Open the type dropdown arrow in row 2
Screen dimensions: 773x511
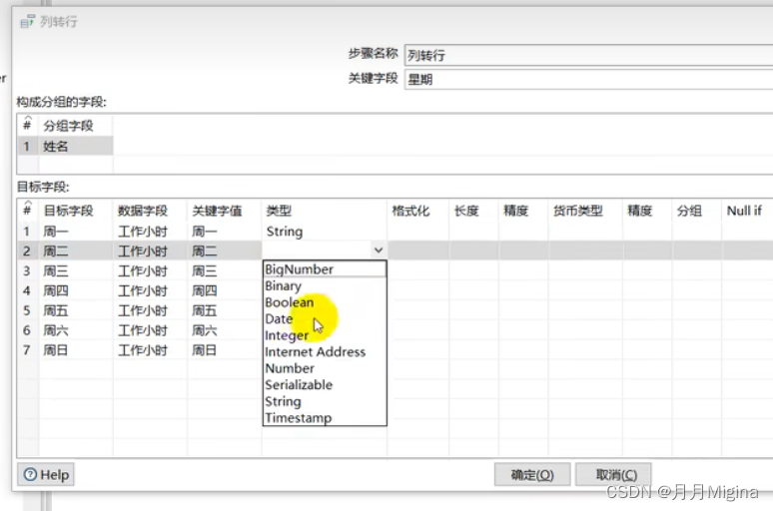(379, 251)
